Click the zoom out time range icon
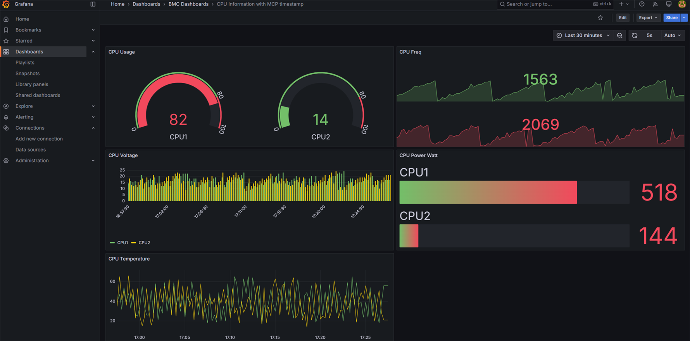 pos(619,36)
